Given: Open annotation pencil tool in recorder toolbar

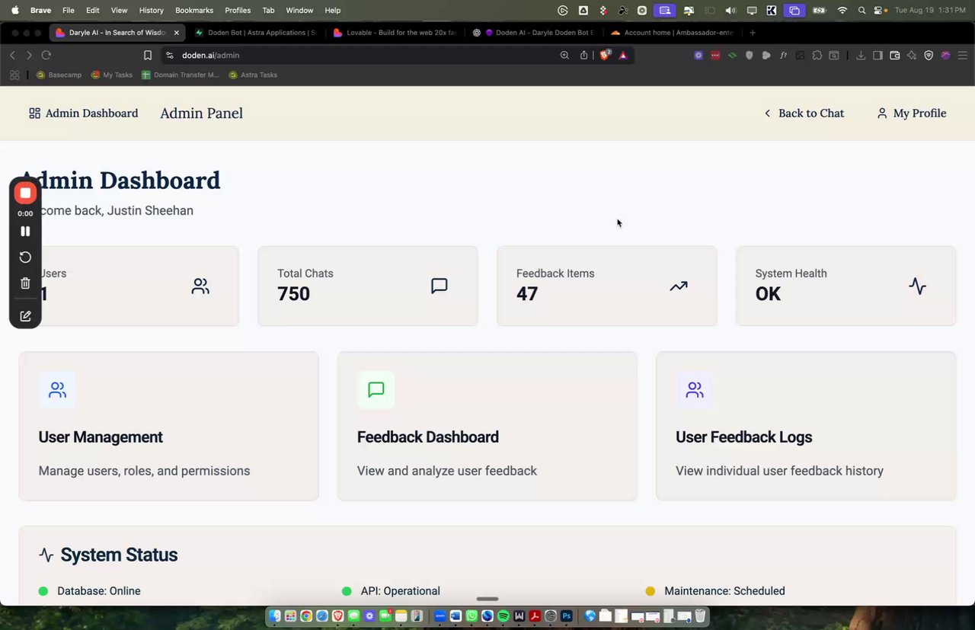Looking at the screenshot, I should pyautogui.click(x=25, y=316).
